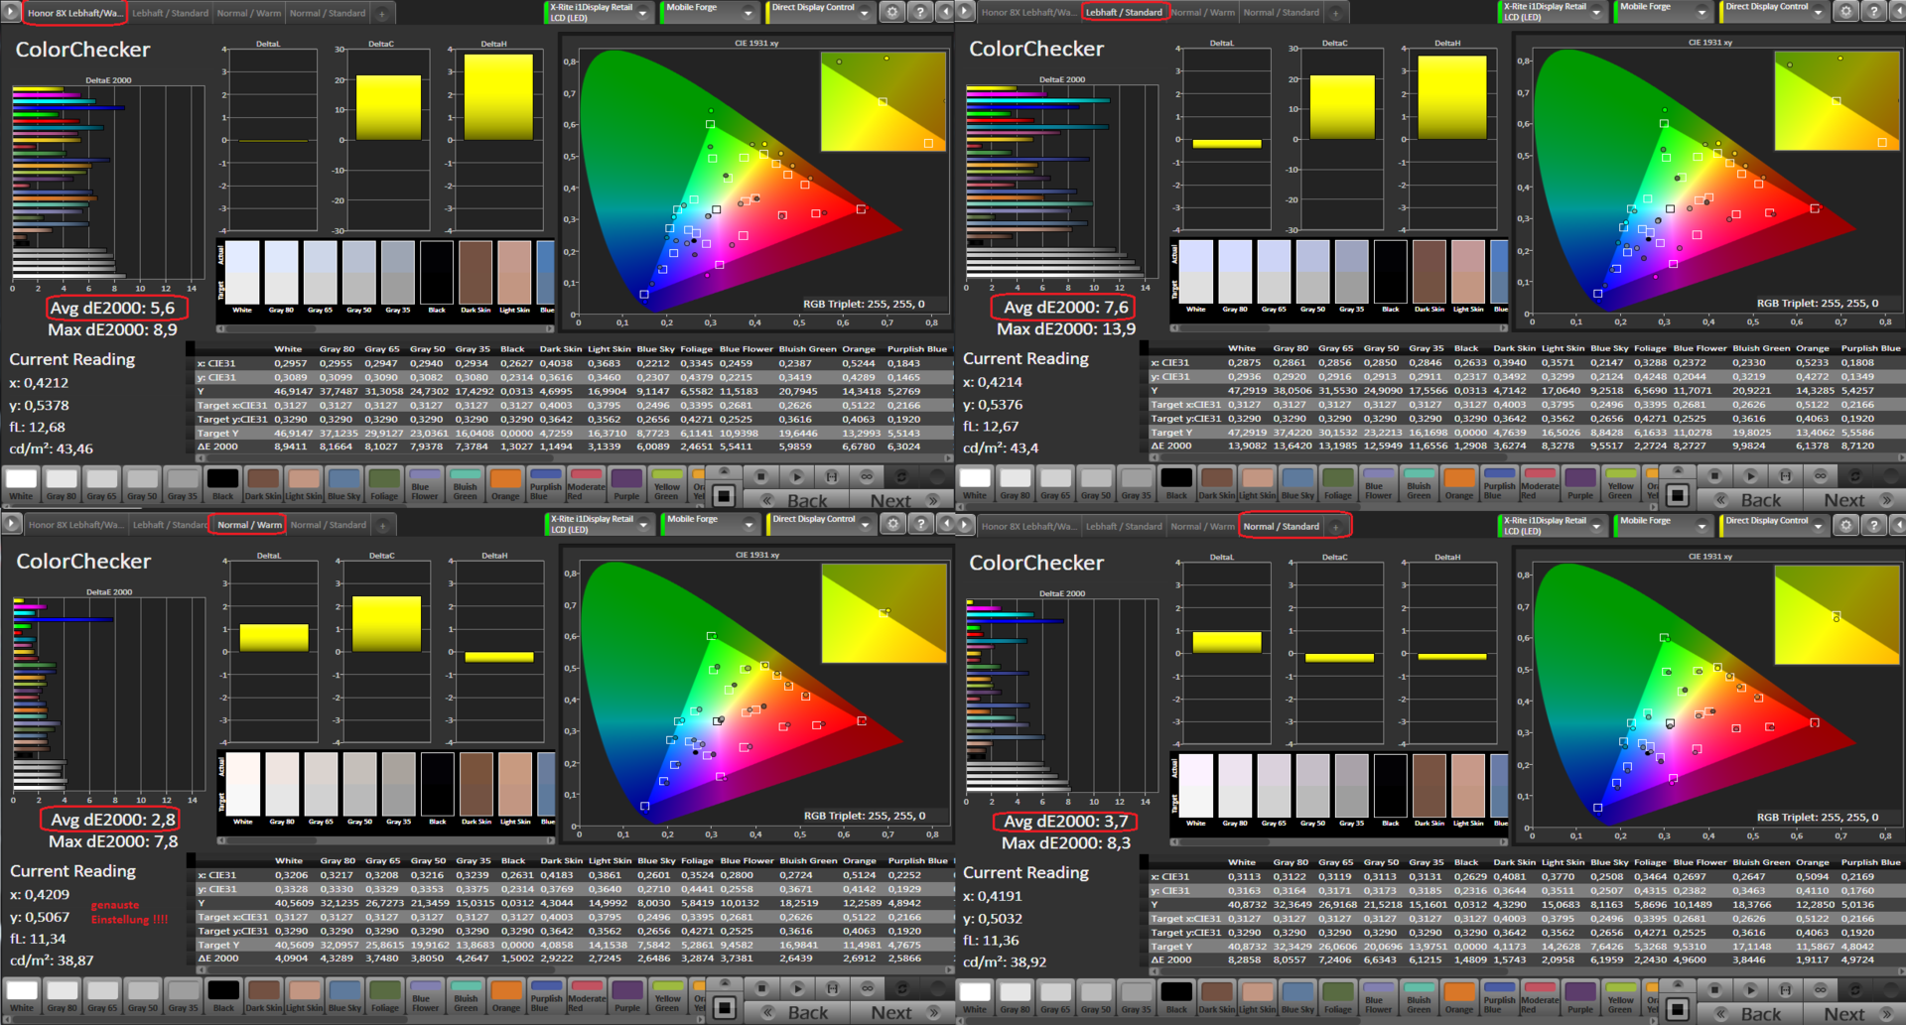The image size is (1906, 1025).
Task: Add new tab with plus in Avg dE2000 7,6 panel
Action: coord(1335,13)
